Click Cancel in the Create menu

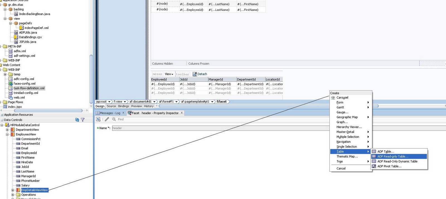pyautogui.click(x=351, y=168)
